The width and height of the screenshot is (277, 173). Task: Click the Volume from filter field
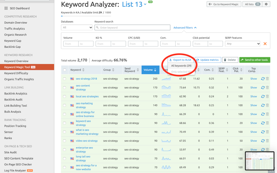point(71,44)
